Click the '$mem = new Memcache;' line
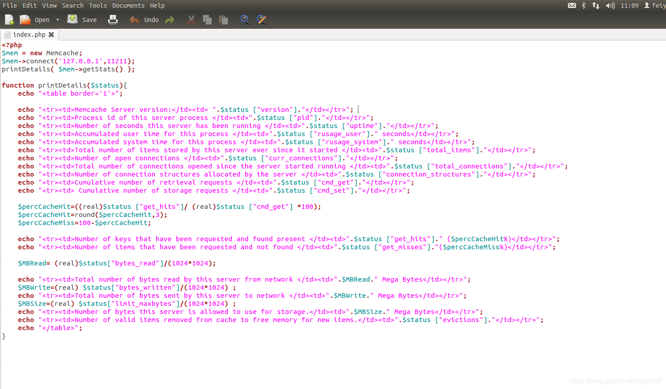 click(x=42, y=53)
